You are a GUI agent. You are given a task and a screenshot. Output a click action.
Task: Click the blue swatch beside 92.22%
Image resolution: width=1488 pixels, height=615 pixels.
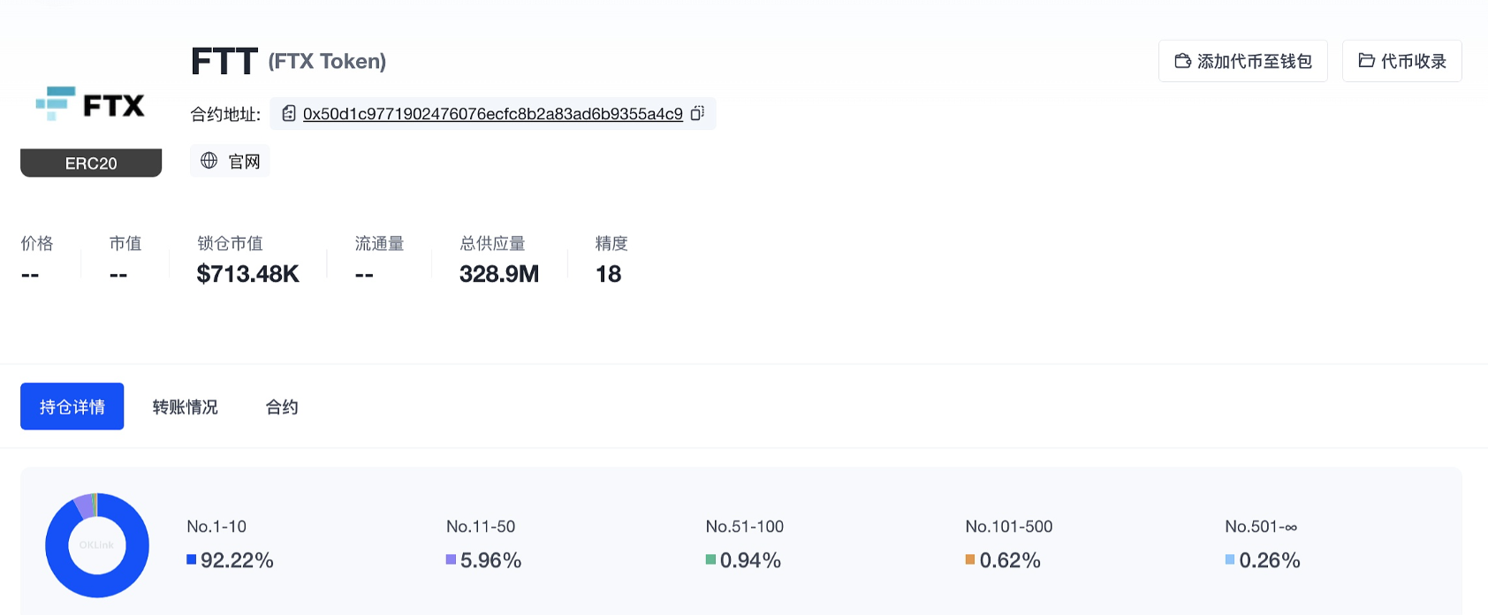191,559
